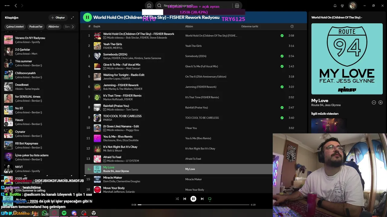Open WhatsApp from the taskbar

point(44,213)
